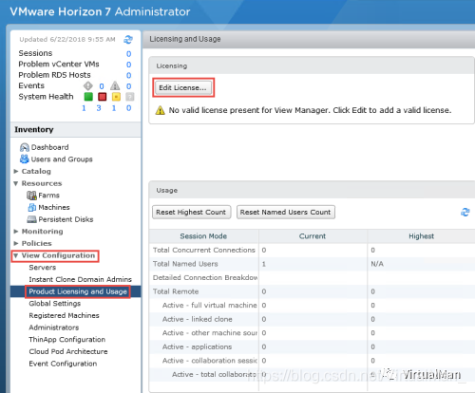Click the Session Mode column header
Screen dimensions: 475x393
click(203, 236)
